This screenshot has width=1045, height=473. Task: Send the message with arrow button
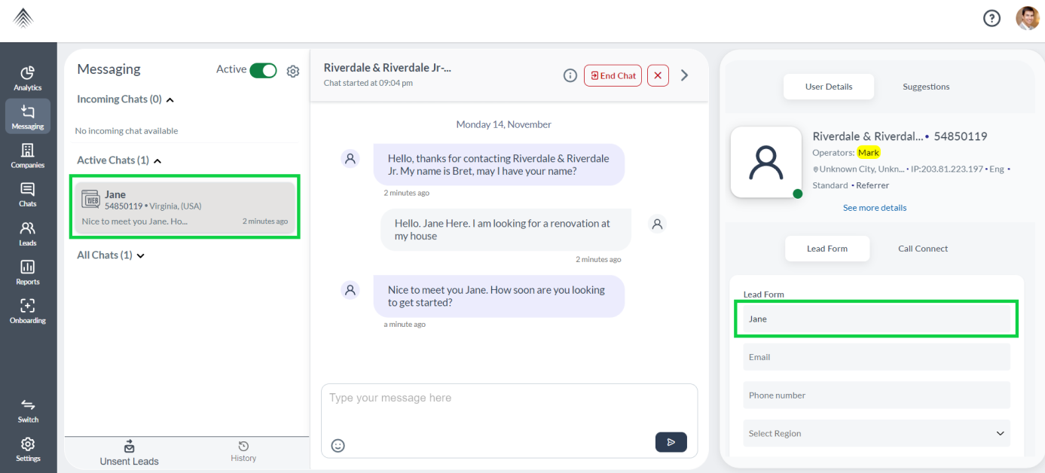tap(671, 442)
